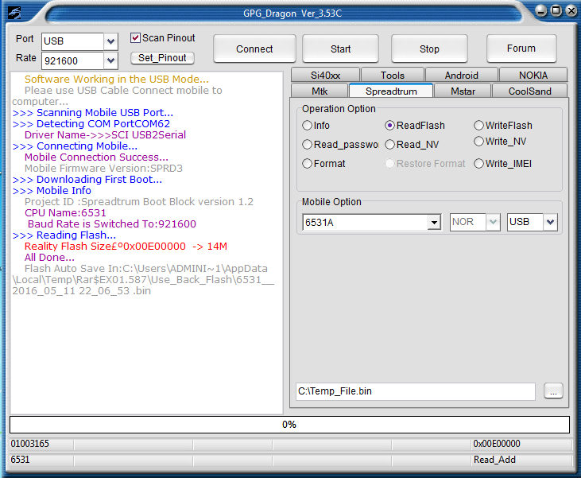Select the Info operation option
Viewport: 581px width, 478px height.
[x=307, y=126]
